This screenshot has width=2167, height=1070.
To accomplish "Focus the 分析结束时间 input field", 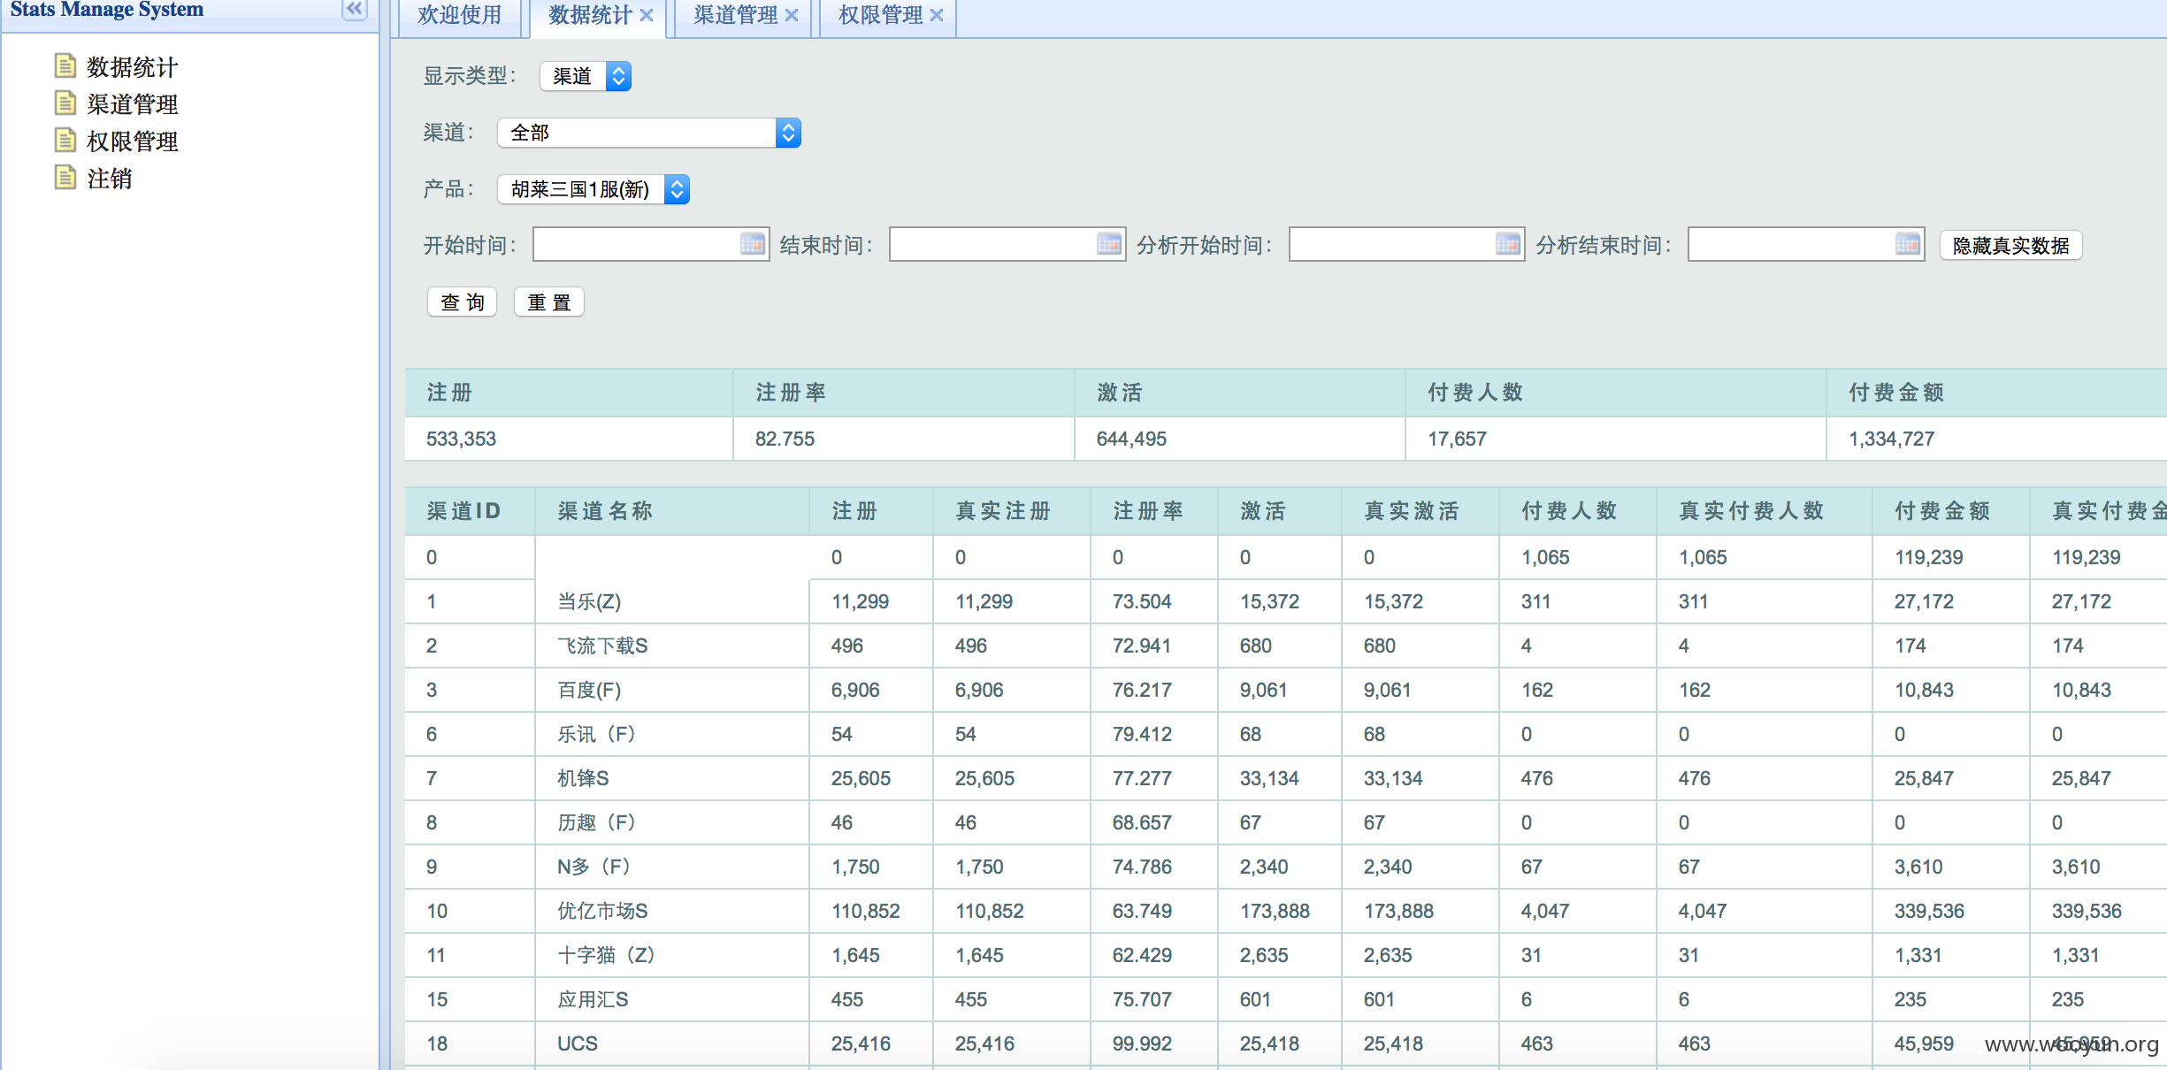I will click(1806, 244).
